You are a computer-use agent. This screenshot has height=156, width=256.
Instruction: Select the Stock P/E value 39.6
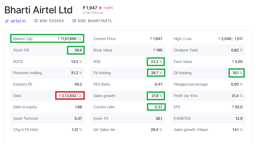point(78,50)
